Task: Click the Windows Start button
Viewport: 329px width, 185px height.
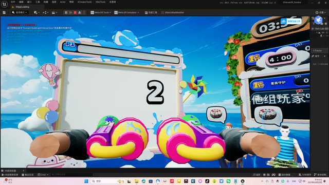Action: [x=86, y=181]
